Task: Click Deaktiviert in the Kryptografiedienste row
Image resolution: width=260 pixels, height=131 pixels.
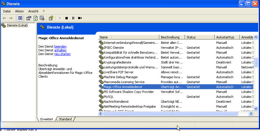Action: pos(224,62)
